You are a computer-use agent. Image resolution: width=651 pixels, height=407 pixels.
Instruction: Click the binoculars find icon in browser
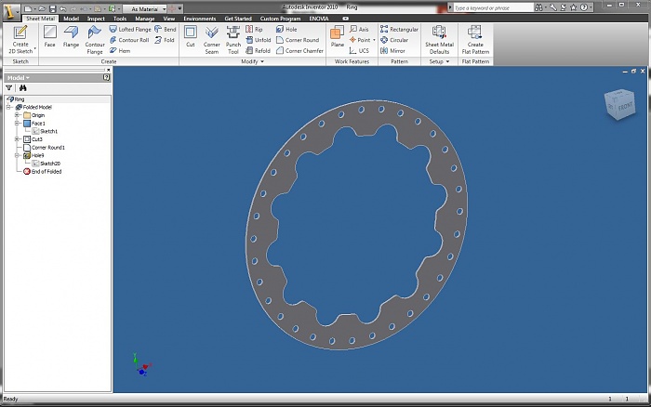pyautogui.click(x=22, y=88)
